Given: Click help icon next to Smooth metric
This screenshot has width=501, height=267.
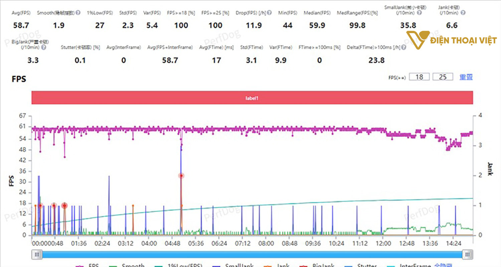Looking at the screenshot, I should pos(78,13).
